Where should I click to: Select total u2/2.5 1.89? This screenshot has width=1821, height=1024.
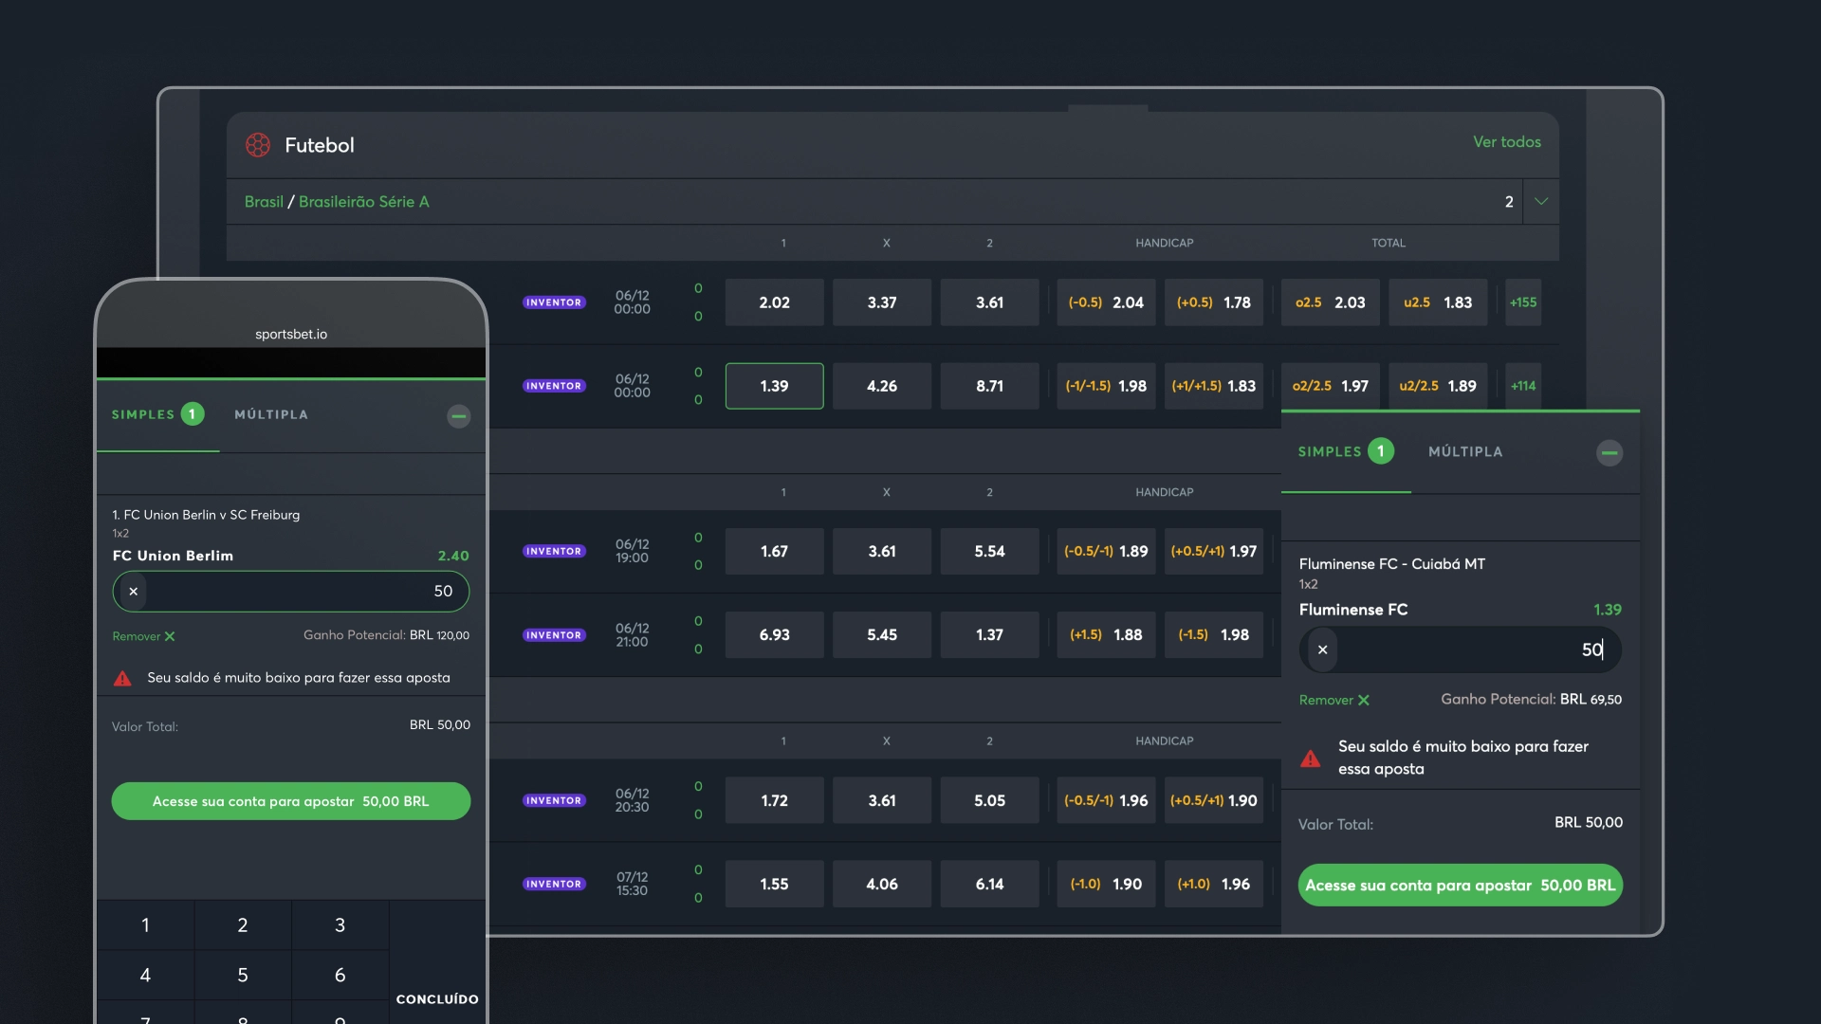pos(1438,386)
